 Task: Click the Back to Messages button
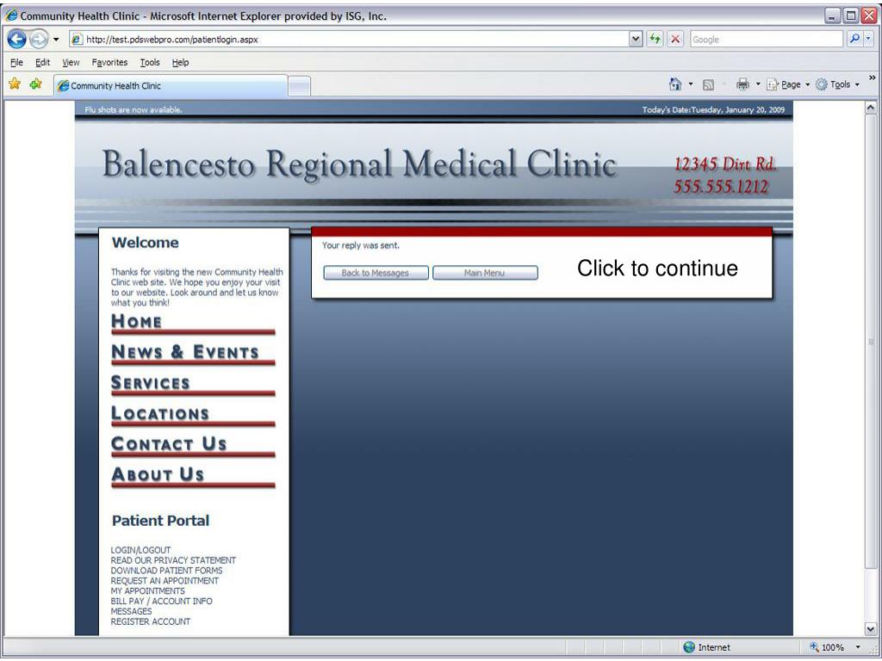376,273
